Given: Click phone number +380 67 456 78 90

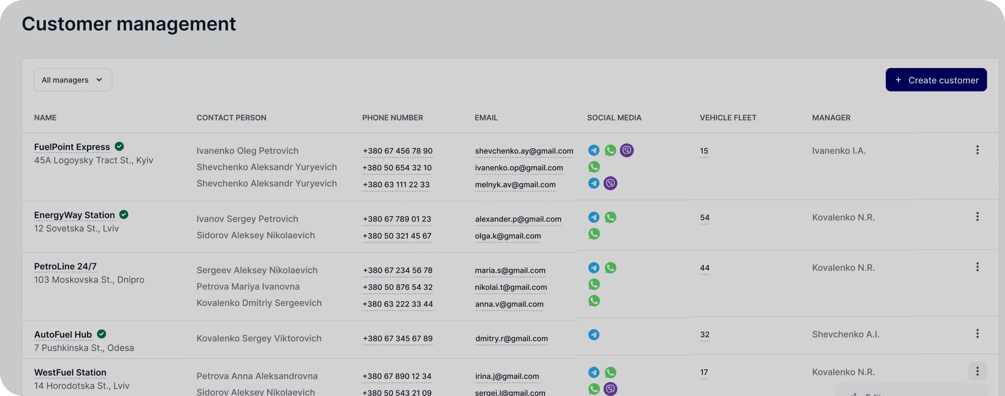Looking at the screenshot, I should tap(397, 151).
